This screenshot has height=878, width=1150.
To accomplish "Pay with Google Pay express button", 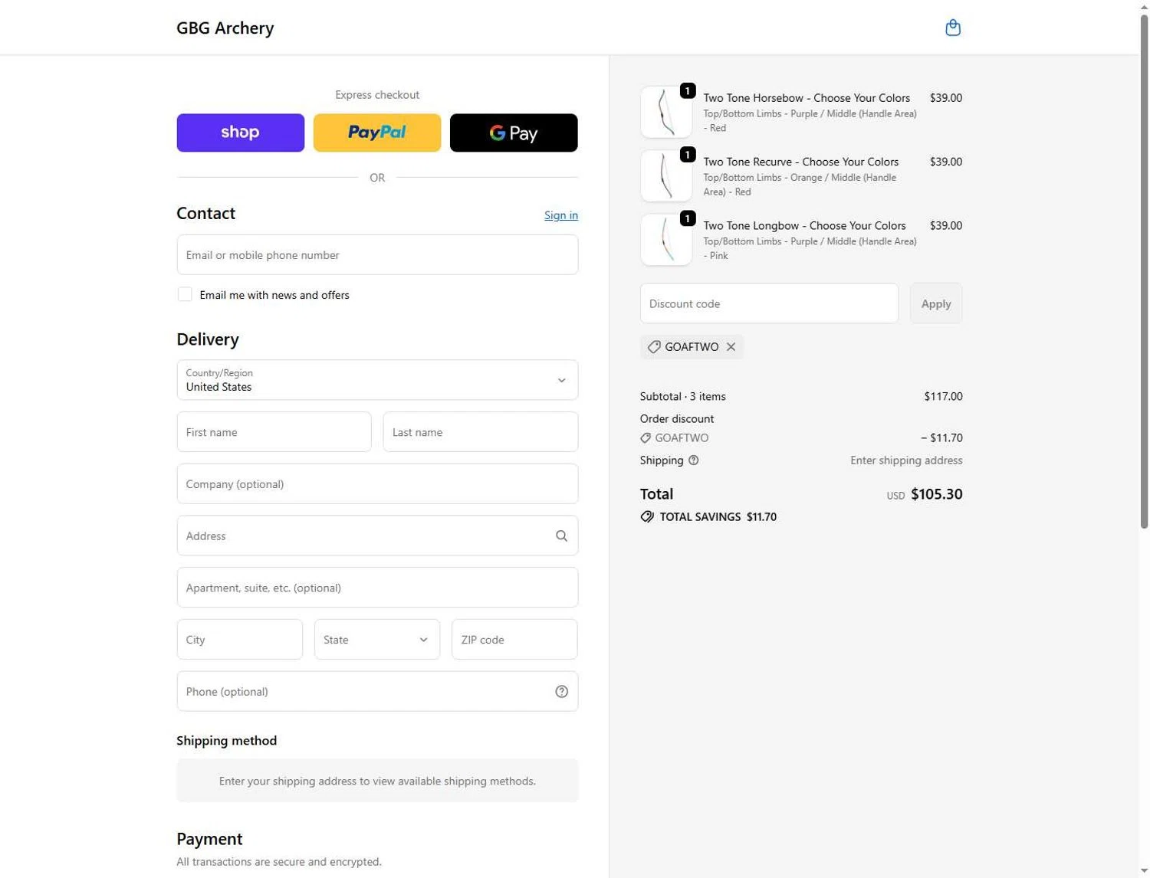I will (514, 133).
